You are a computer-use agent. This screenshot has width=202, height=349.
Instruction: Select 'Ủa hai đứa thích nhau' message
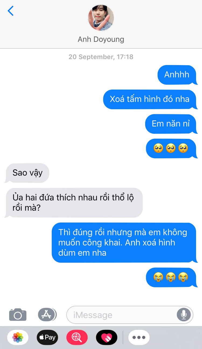pyautogui.click(x=74, y=203)
